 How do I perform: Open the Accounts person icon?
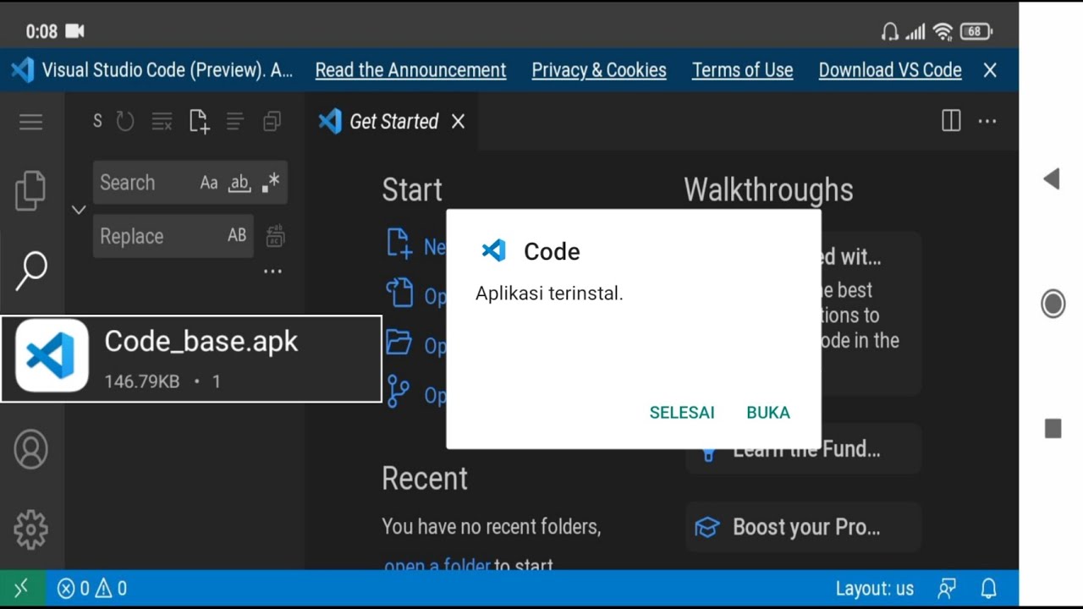pyautogui.click(x=31, y=449)
